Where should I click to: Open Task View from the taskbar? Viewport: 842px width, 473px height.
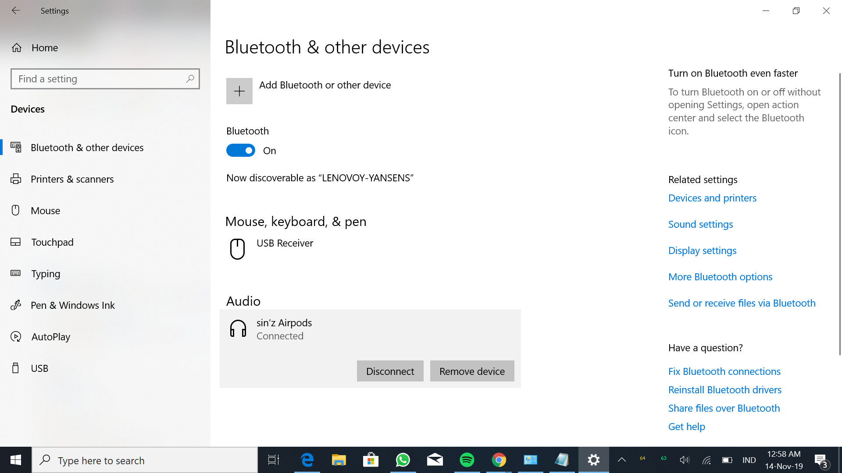click(274, 460)
